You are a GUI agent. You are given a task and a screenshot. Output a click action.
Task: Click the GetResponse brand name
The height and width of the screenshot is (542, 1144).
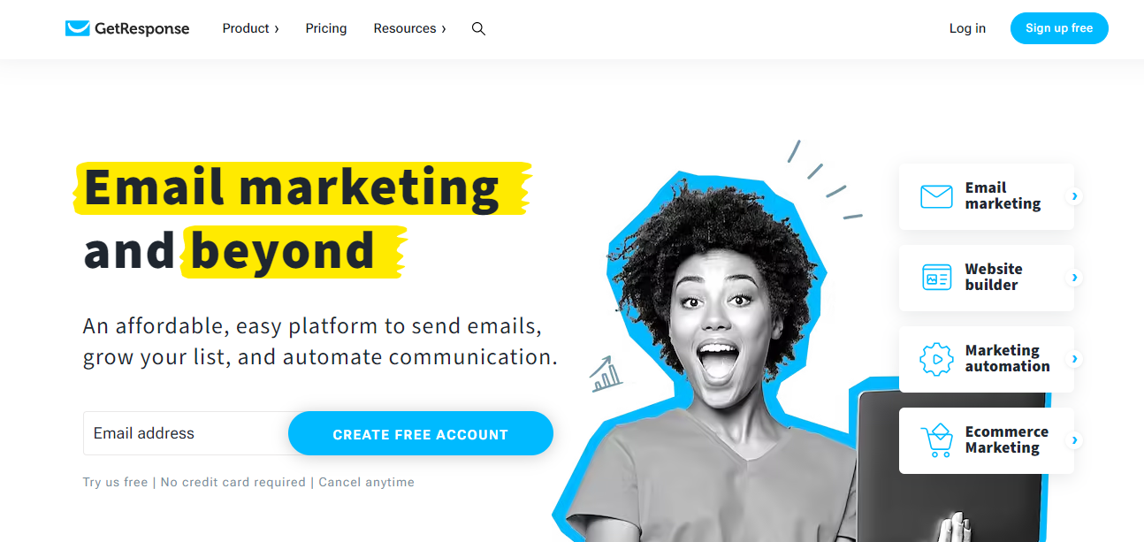tap(141, 28)
